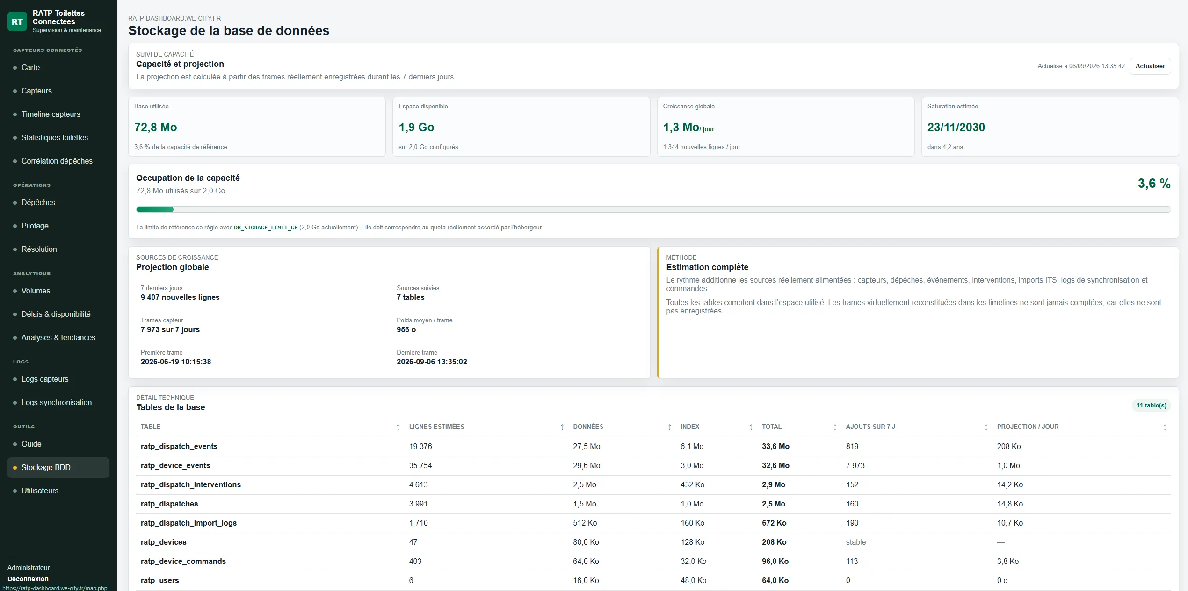
Task: Sort by INDEX column arrows
Action: [751, 427]
